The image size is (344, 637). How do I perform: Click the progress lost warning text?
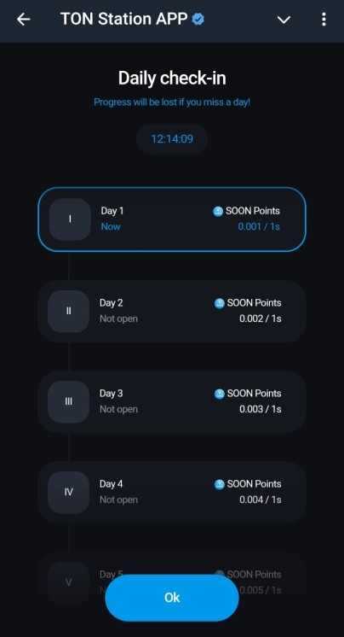click(x=172, y=102)
